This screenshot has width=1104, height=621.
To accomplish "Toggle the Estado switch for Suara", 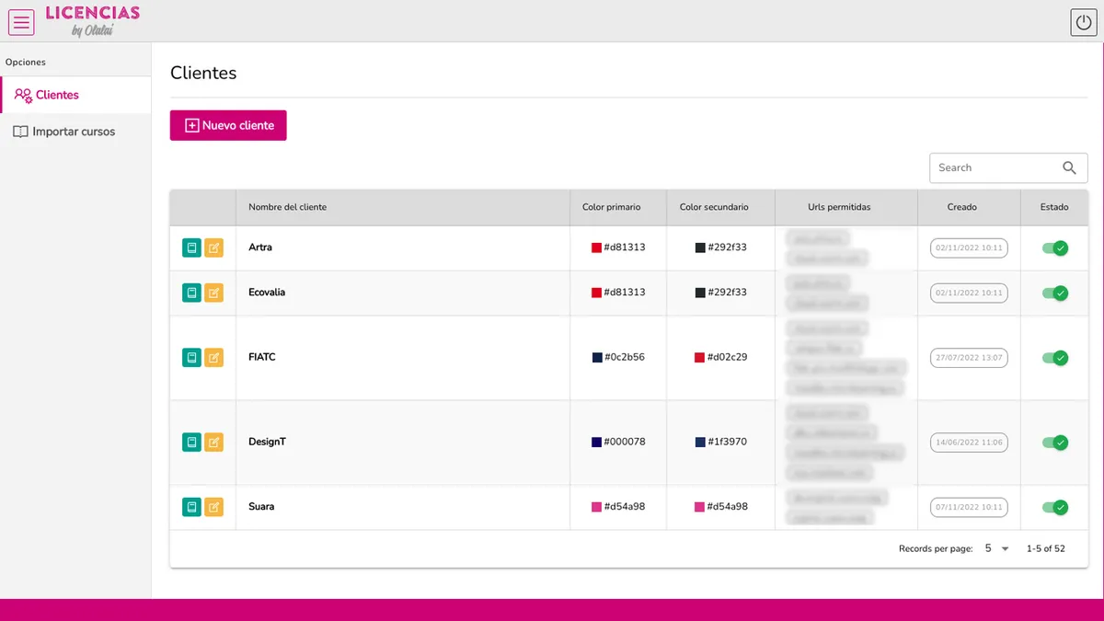I will coord(1055,507).
